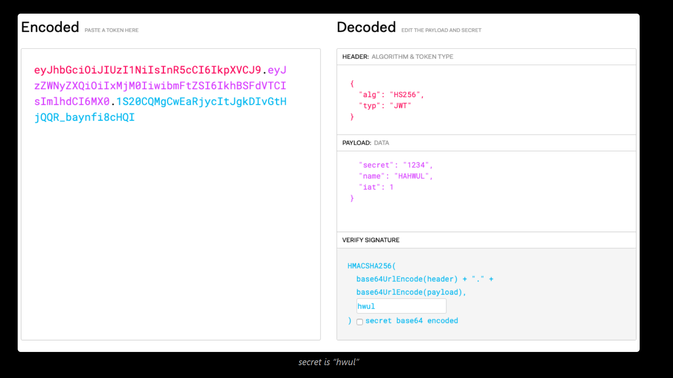Click the "alg": "HS256" line in header
673x378 pixels.
click(391, 95)
